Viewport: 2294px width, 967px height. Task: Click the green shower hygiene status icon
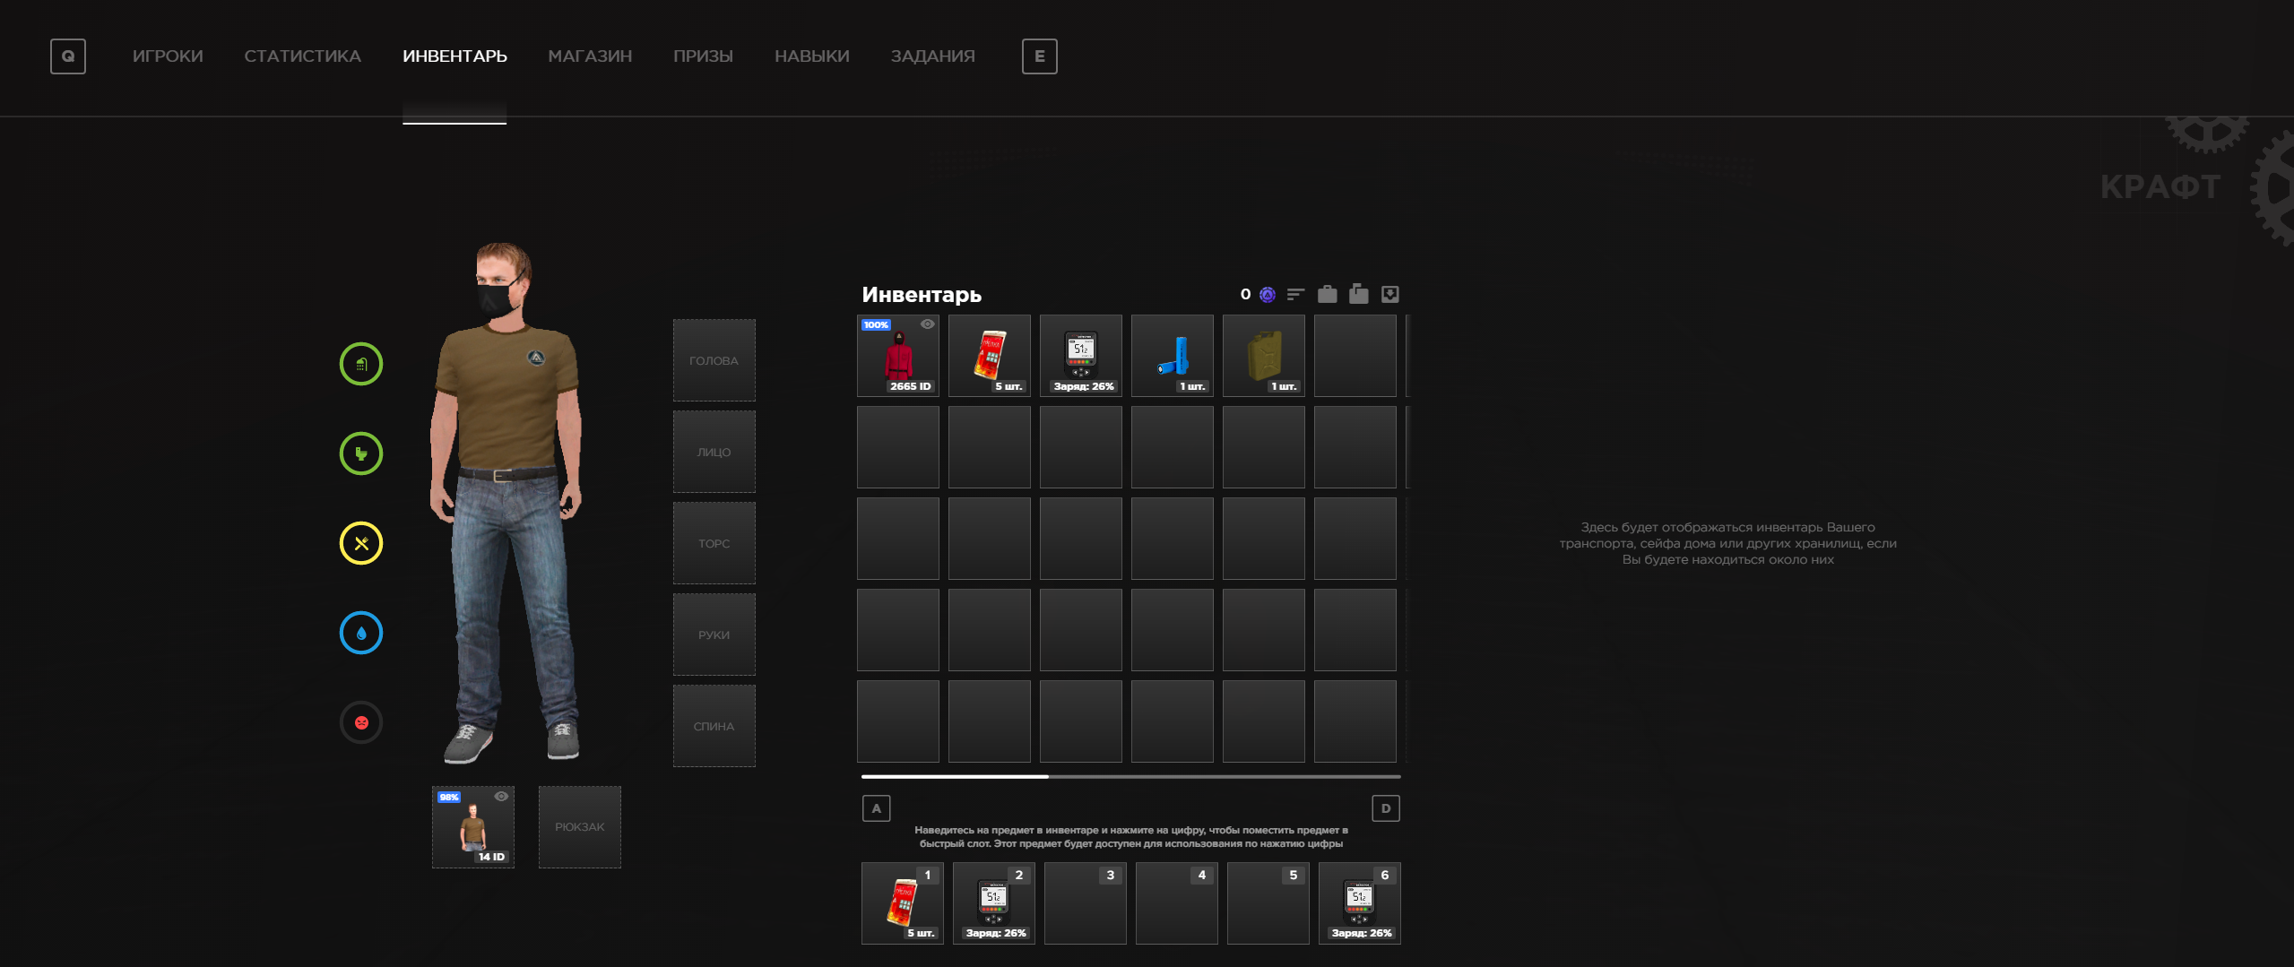click(361, 364)
